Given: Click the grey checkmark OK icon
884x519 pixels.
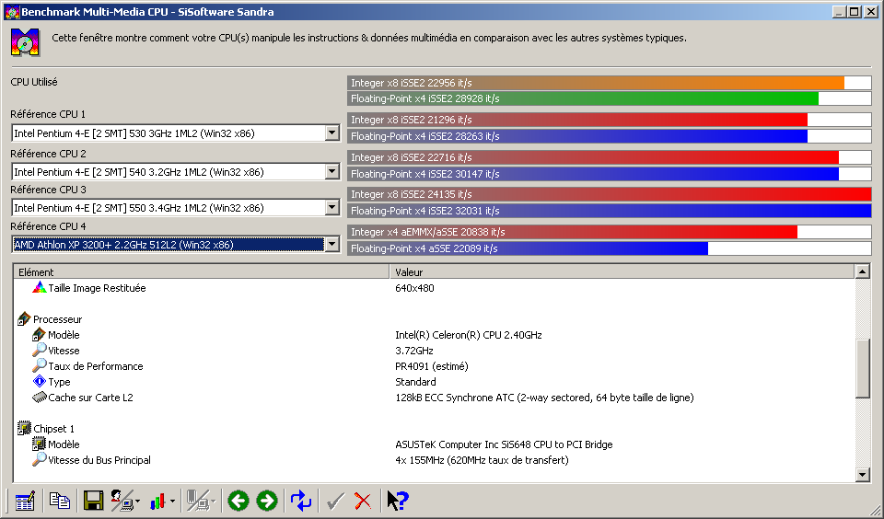Looking at the screenshot, I should tap(335, 501).
